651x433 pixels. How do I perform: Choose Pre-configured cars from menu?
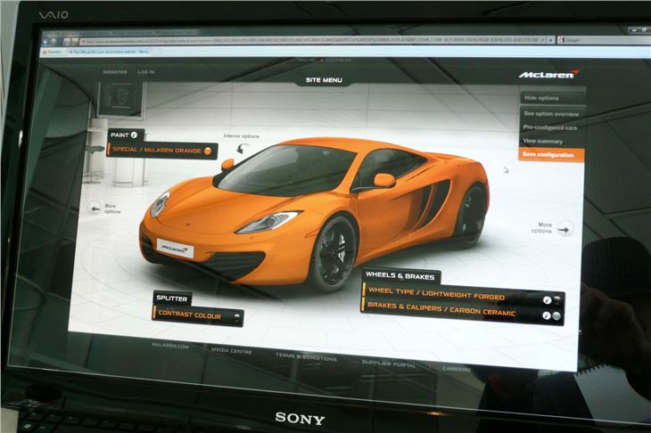[x=552, y=127]
